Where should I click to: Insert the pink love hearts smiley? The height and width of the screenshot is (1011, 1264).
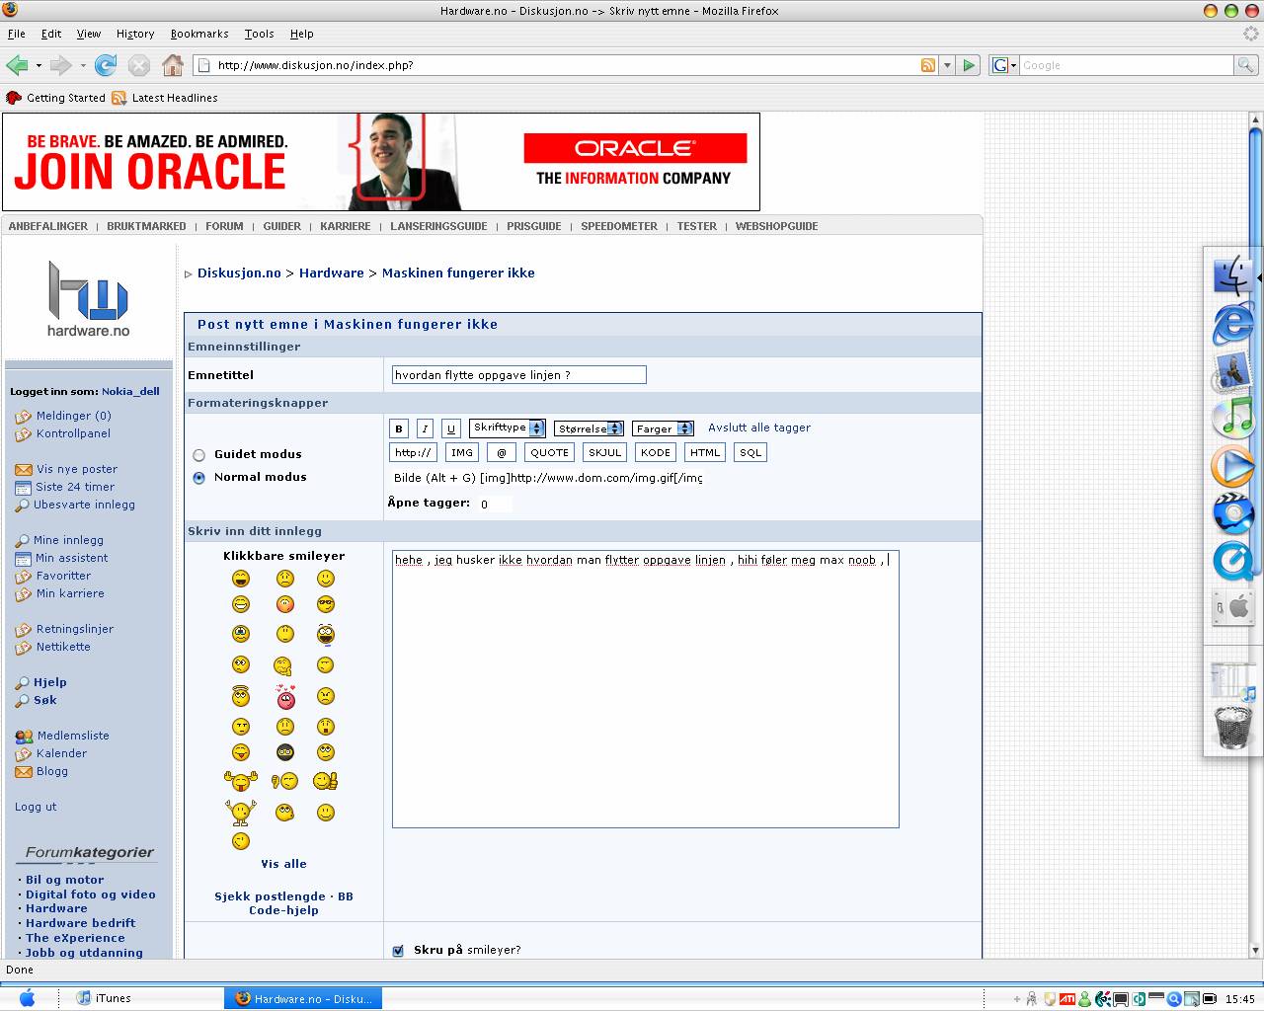coord(285,697)
